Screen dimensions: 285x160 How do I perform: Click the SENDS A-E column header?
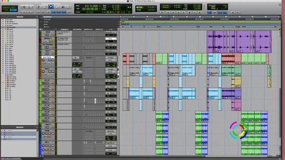click(99, 29)
